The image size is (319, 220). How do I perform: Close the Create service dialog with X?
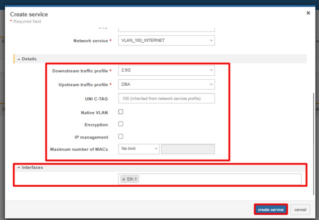click(x=308, y=13)
